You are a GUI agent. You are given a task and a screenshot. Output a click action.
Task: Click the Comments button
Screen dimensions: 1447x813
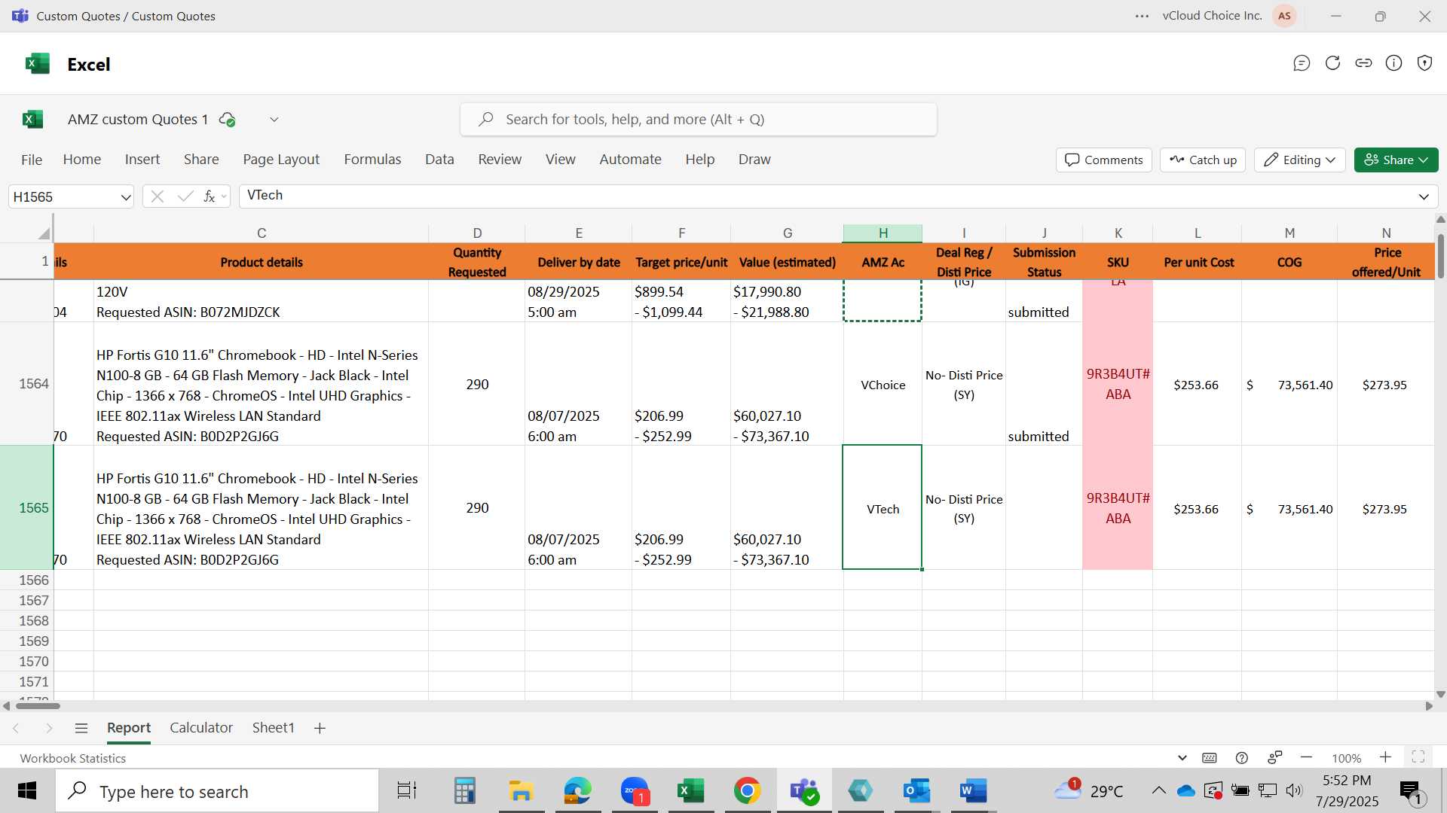coord(1104,160)
